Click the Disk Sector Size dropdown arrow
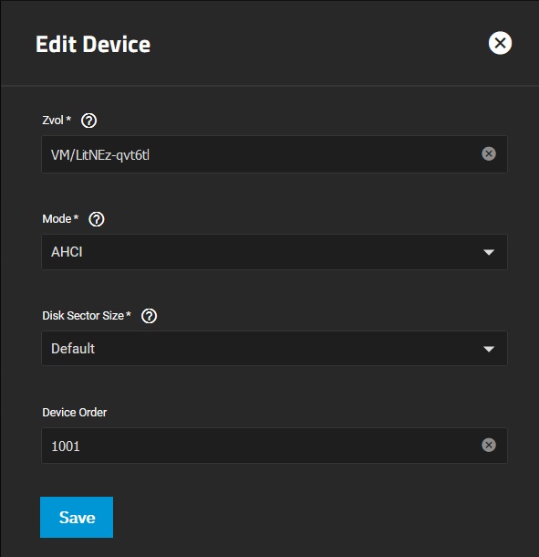Image resolution: width=539 pixels, height=557 pixels. pyautogui.click(x=489, y=349)
